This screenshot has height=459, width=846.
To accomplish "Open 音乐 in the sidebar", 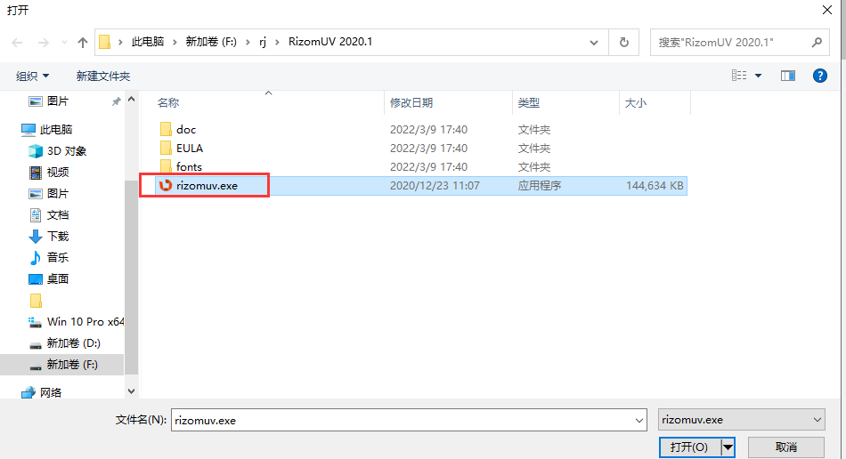I will point(57,257).
